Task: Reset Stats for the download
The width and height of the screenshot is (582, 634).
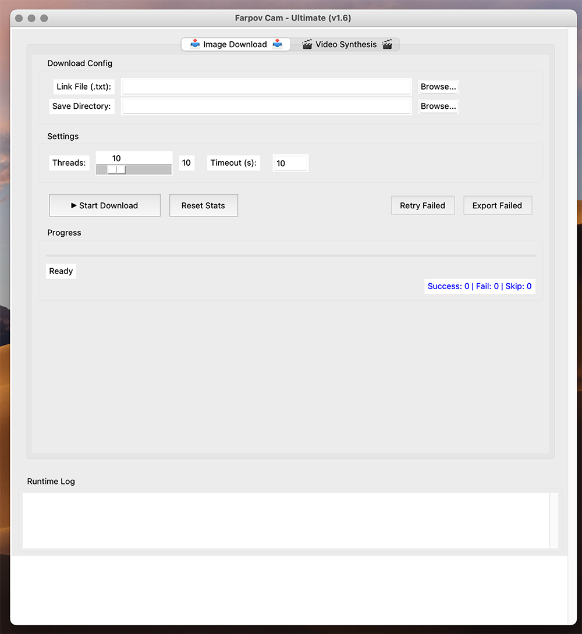Action: coord(203,205)
